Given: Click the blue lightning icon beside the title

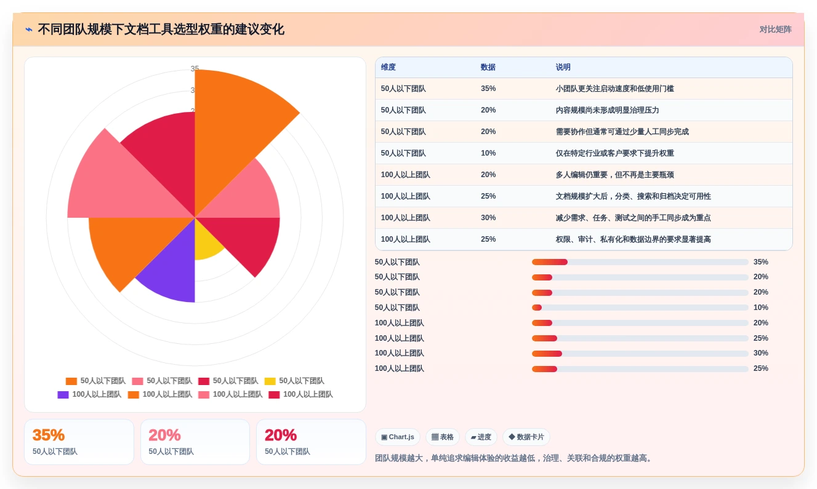Looking at the screenshot, I should click(x=29, y=30).
